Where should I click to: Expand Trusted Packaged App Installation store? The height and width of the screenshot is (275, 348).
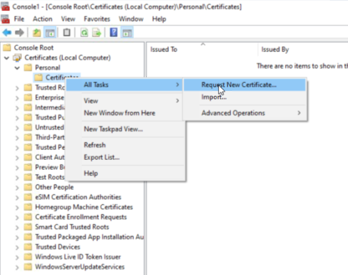(x=17, y=237)
